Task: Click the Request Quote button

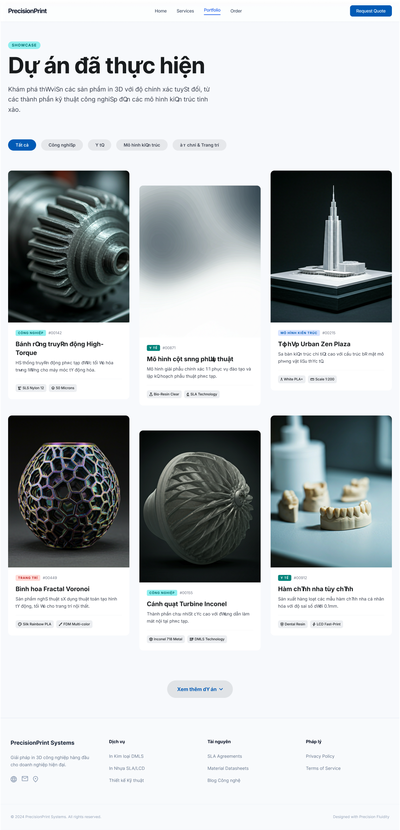Action: pyautogui.click(x=371, y=11)
